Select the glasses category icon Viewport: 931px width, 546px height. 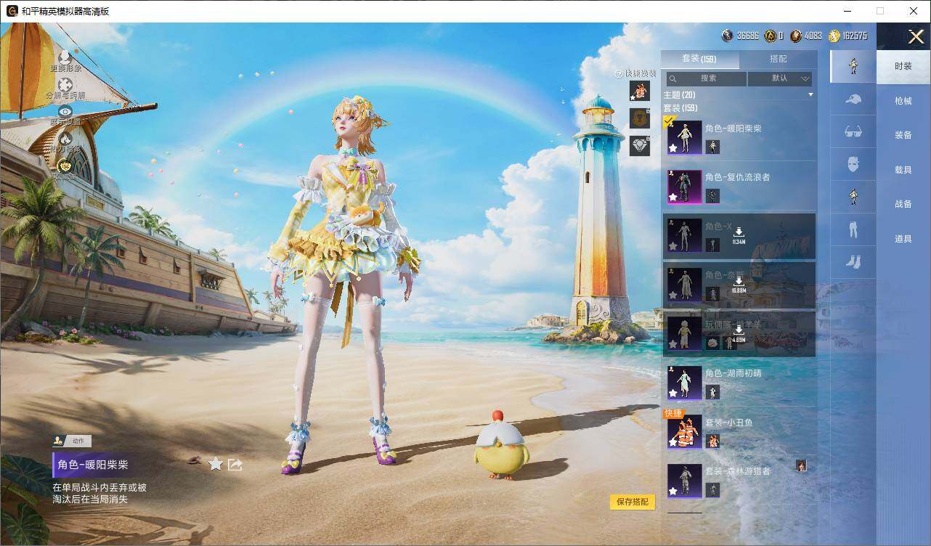click(853, 132)
